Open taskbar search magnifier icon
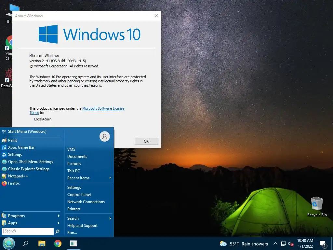333x250 pixels. 25,243
